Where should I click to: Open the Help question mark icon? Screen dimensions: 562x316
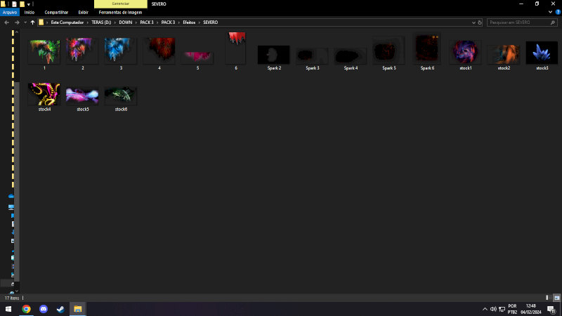click(558, 12)
